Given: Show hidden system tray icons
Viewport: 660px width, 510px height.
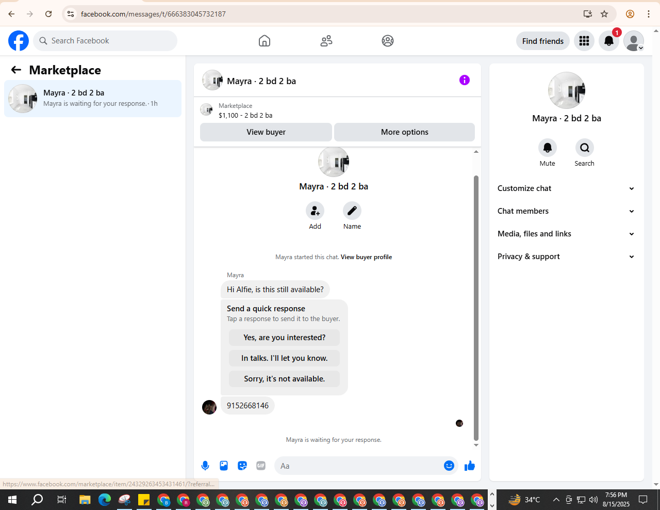Looking at the screenshot, I should click(556, 500).
